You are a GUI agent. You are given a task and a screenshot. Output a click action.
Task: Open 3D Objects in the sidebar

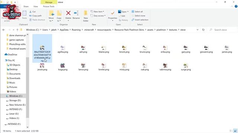(13, 65)
